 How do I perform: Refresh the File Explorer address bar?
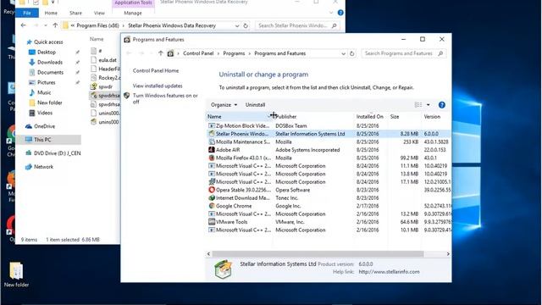(246, 25)
